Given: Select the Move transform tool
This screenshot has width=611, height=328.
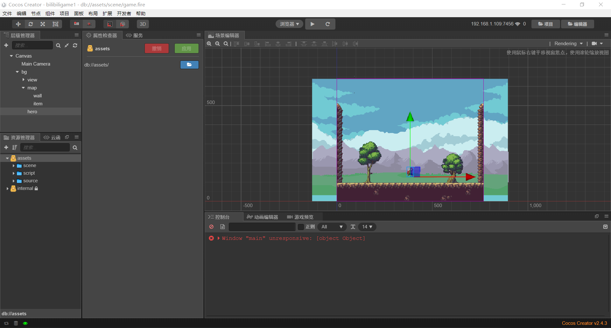Looking at the screenshot, I should 18,24.
